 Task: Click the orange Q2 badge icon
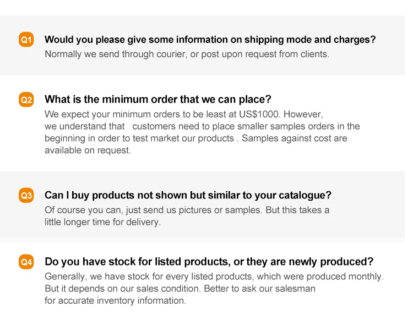coord(26,100)
